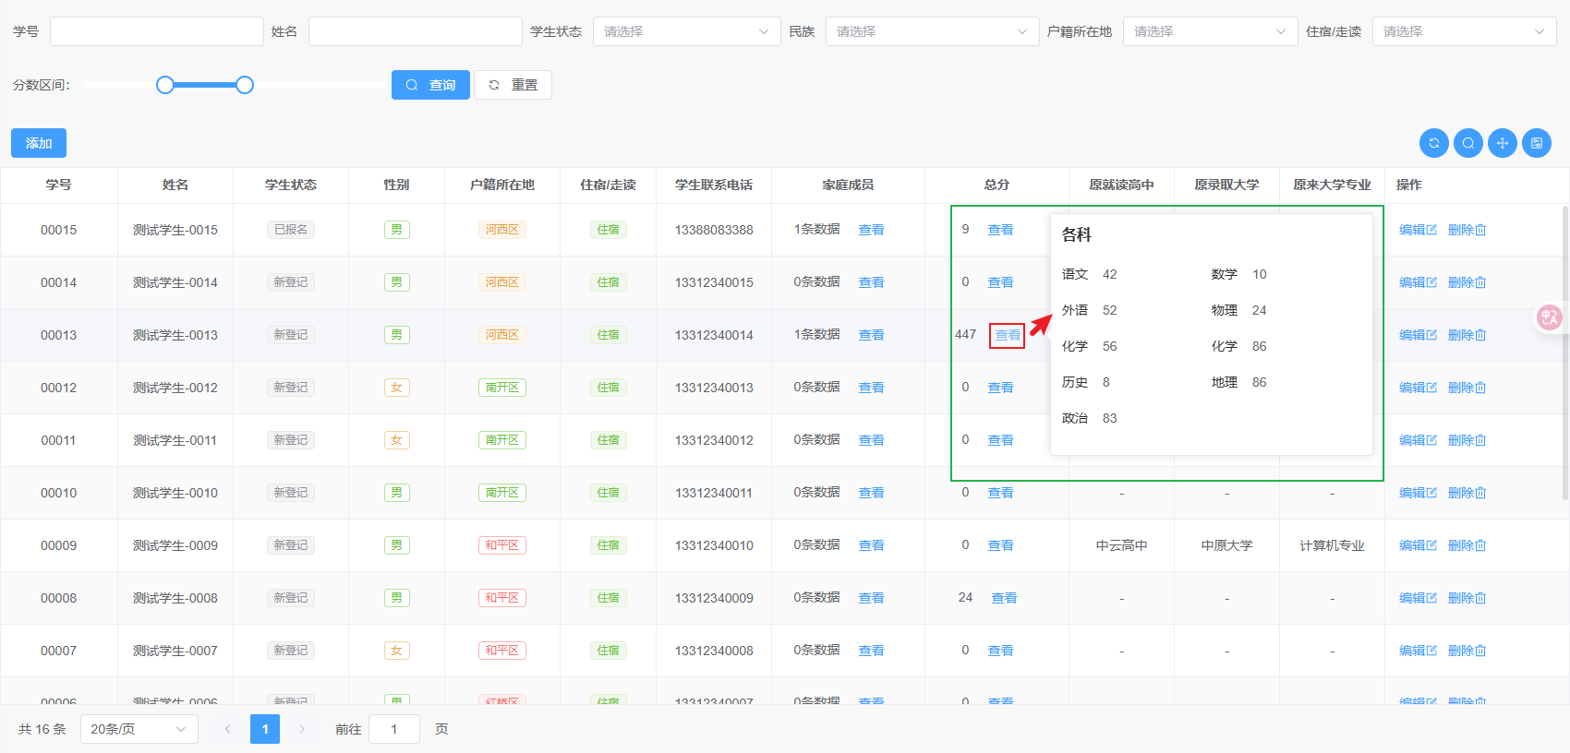
Task: Go to next page arrow
Action: click(x=302, y=729)
